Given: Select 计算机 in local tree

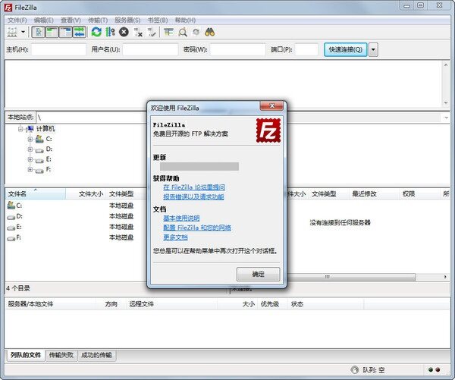Looking at the screenshot, I should click(45, 129).
